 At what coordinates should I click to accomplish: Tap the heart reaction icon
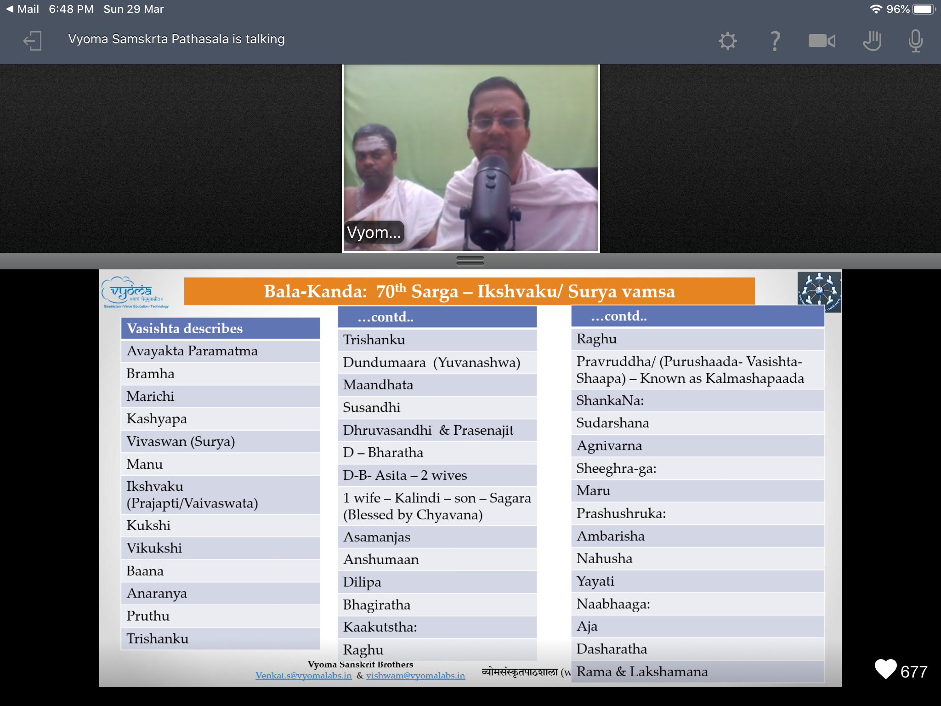pos(885,669)
